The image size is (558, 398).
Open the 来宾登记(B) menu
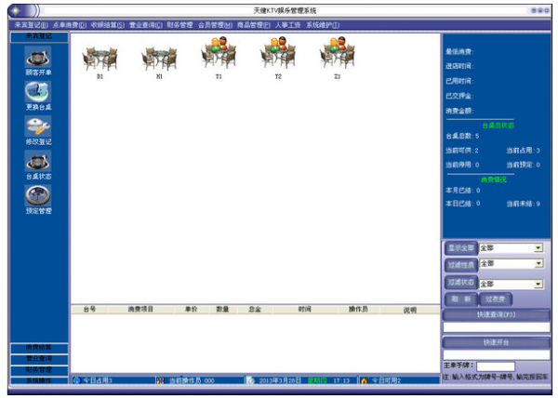point(32,25)
